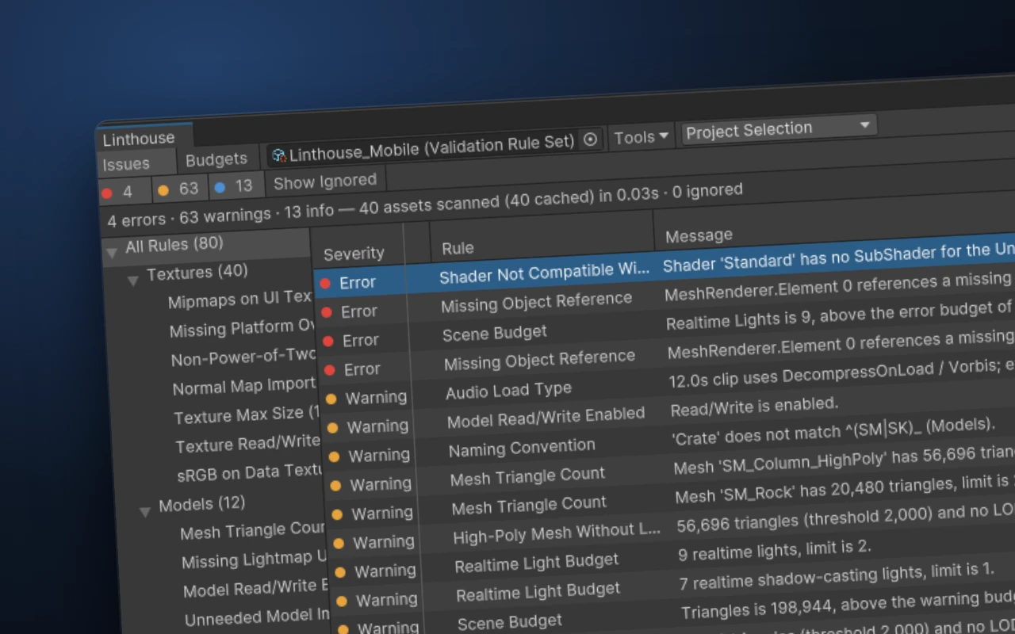
Task: Switch to the Budgets tab
Action: [x=216, y=159]
